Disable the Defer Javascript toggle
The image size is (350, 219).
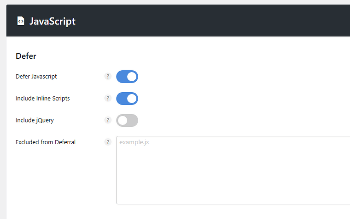pyautogui.click(x=127, y=77)
